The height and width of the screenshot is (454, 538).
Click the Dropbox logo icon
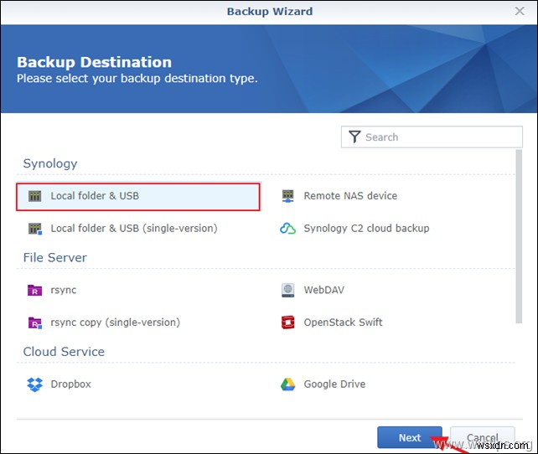coord(34,384)
